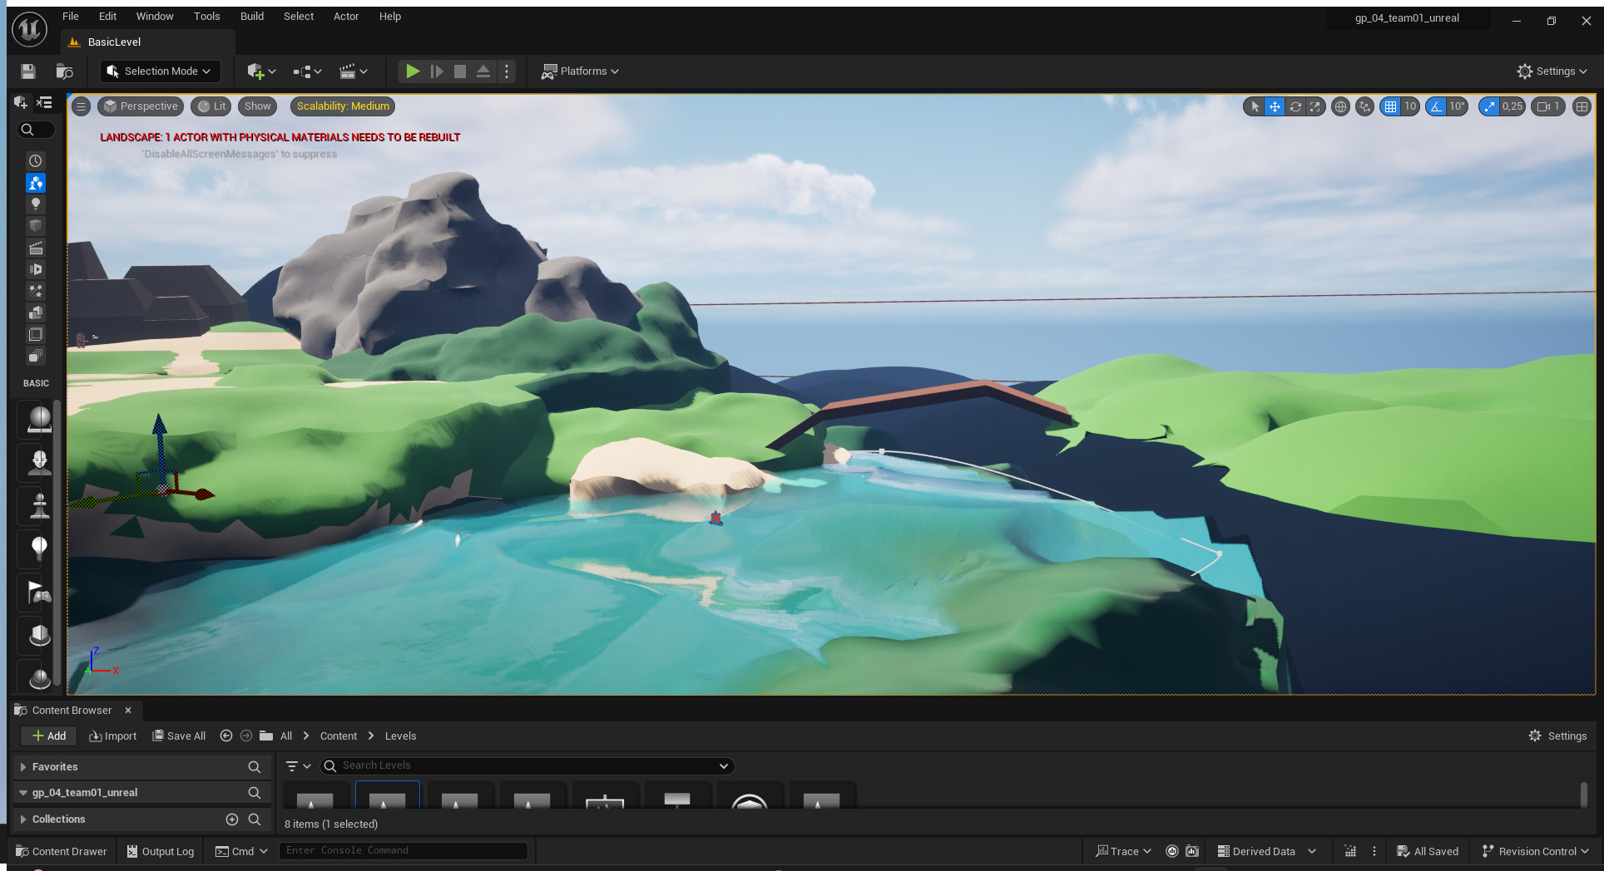Image resolution: width=1604 pixels, height=871 pixels.
Task: Open the content browse folder icon in the toolbar
Action: 64,71
